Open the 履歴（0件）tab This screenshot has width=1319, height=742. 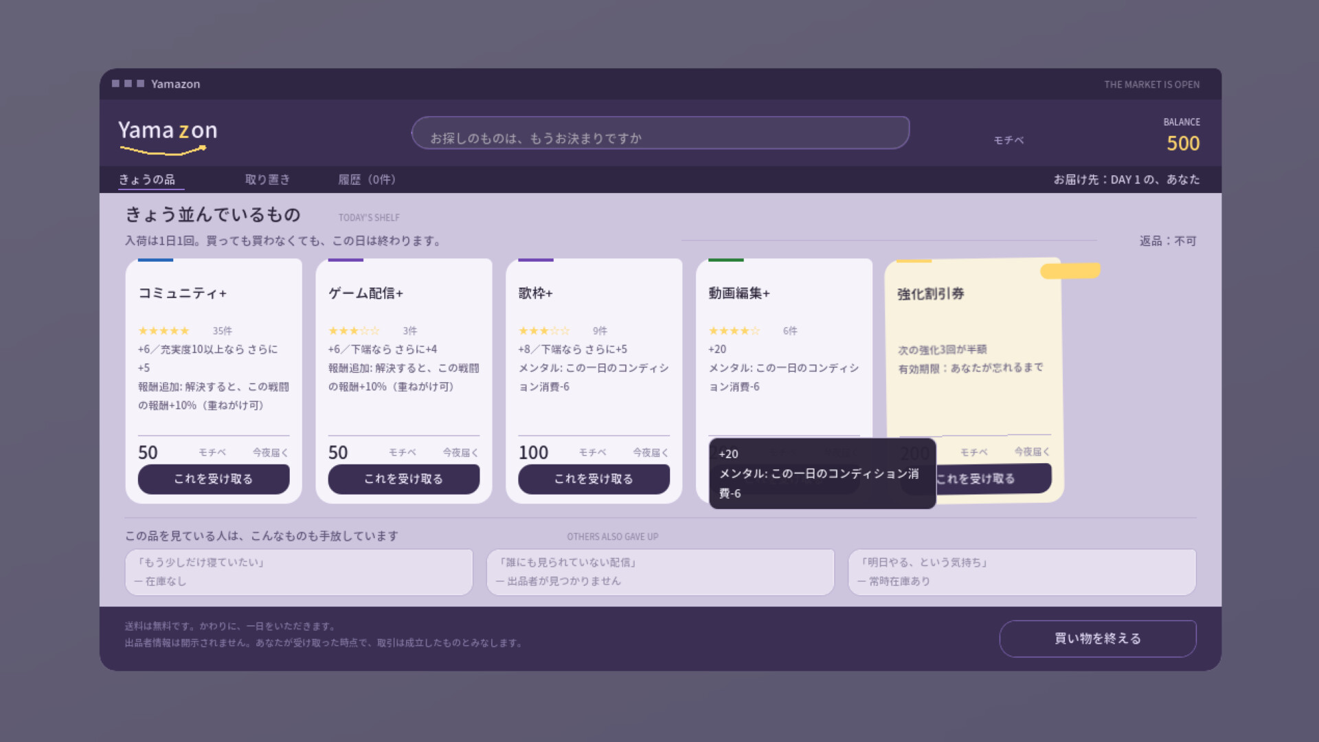pyautogui.click(x=367, y=179)
